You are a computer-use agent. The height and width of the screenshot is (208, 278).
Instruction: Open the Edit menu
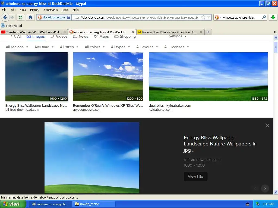pyautogui.click(x=13, y=10)
